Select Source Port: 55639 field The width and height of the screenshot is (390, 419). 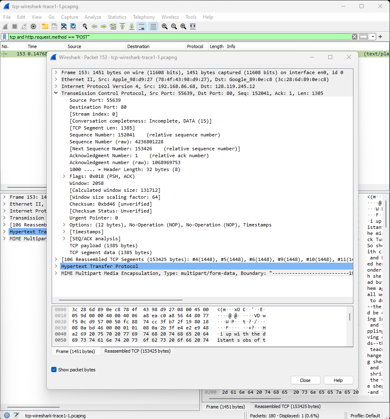[x=95, y=100]
